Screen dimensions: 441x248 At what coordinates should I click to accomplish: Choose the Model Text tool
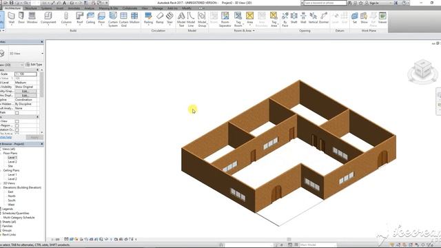tap(181, 19)
